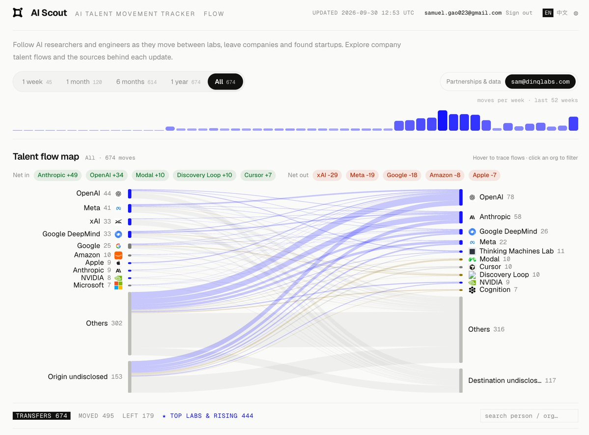Click the Talent flow map heading
This screenshot has width=589, height=435.
[46, 157]
